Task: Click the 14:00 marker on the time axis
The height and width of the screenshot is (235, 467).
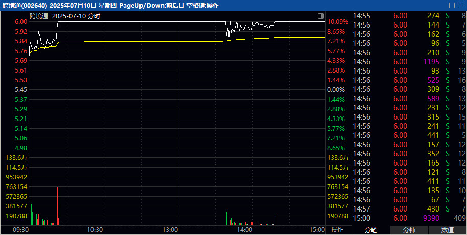Action: [245, 230]
